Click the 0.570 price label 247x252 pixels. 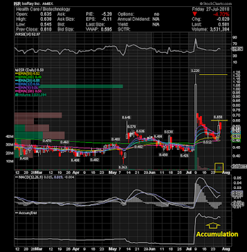click(x=131, y=127)
